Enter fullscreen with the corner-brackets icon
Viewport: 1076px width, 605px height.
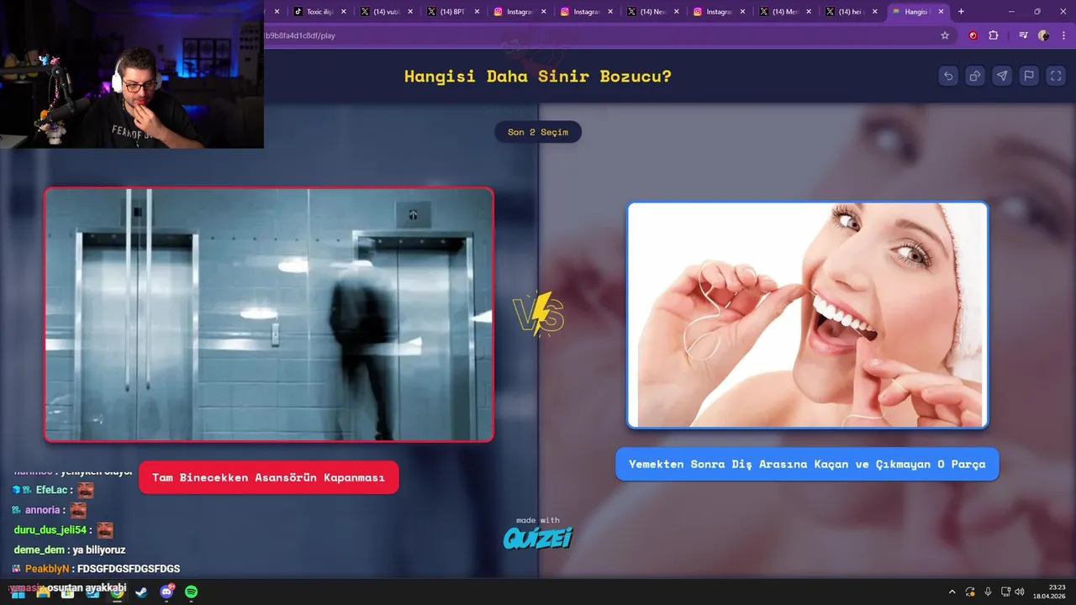[x=1057, y=76]
